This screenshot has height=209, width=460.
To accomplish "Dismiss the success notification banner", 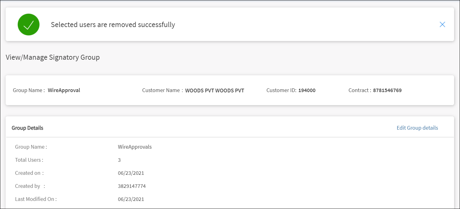I will [x=442, y=25].
